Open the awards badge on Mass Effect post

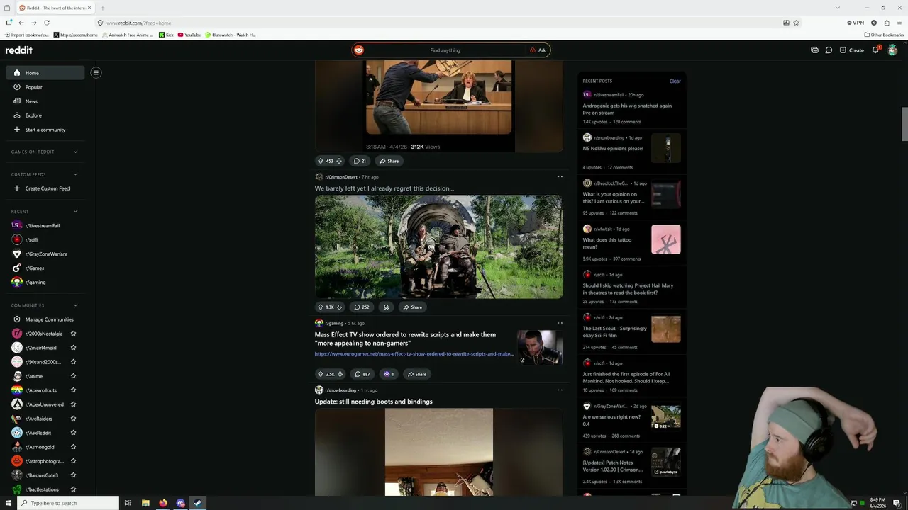coord(388,374)
